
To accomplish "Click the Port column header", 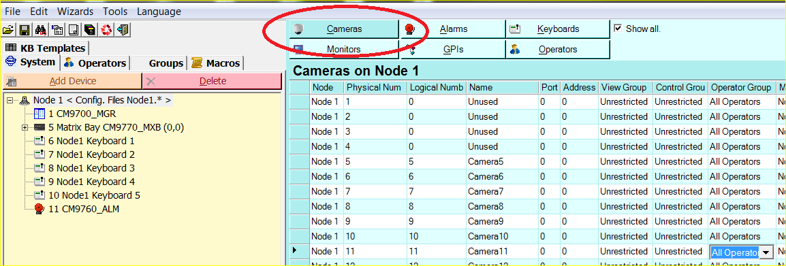I will tap(550, 88).
